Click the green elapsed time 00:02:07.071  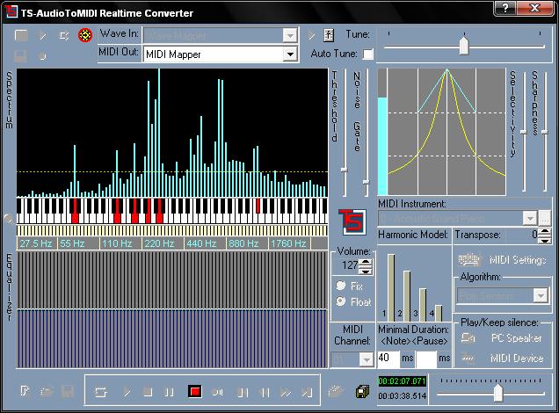tap(402, 381)
